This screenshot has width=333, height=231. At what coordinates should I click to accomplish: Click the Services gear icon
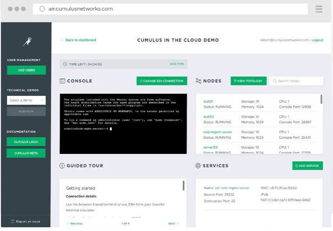198,166
